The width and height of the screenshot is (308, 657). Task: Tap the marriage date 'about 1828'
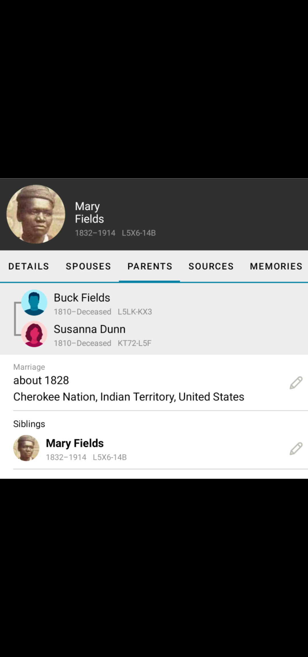click(41, 380)
